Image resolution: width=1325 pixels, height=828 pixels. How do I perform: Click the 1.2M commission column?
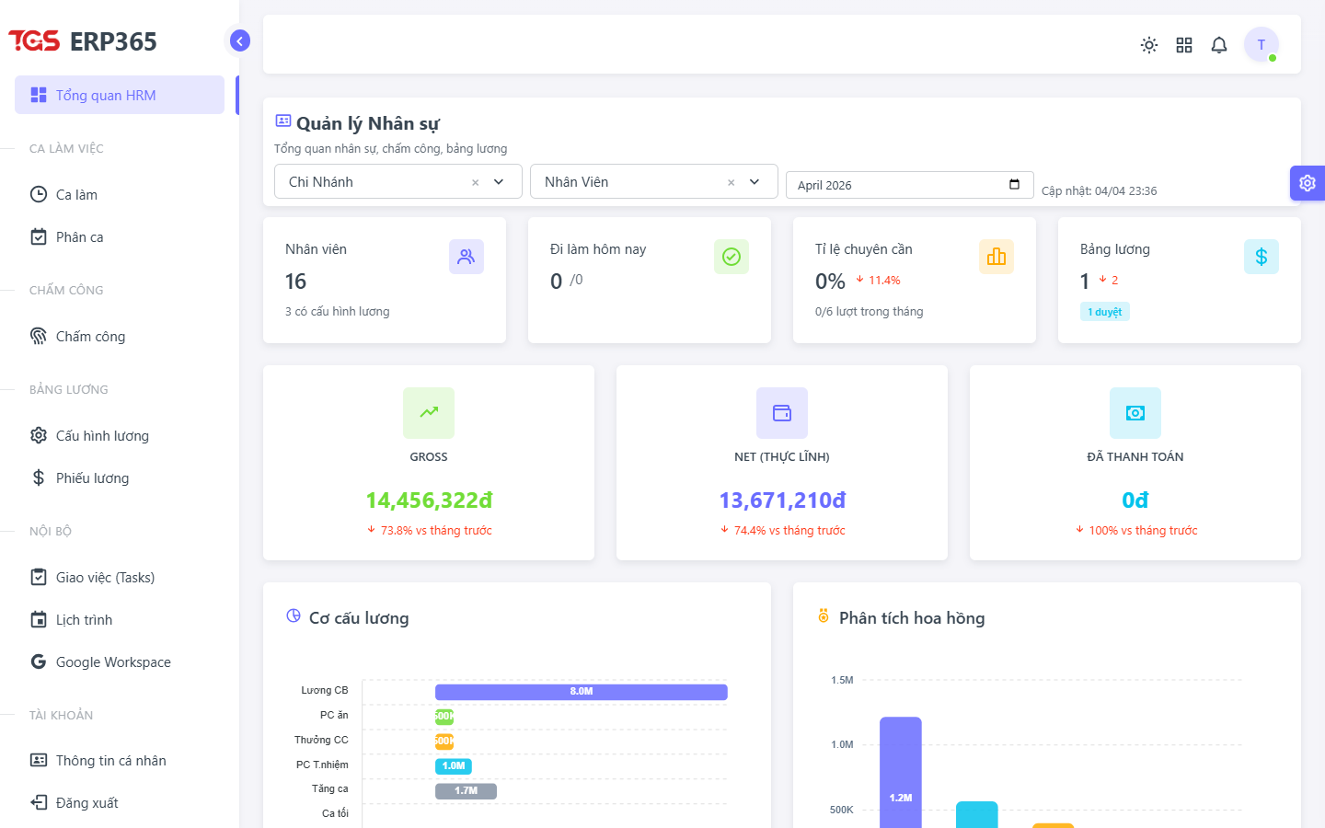901,773
